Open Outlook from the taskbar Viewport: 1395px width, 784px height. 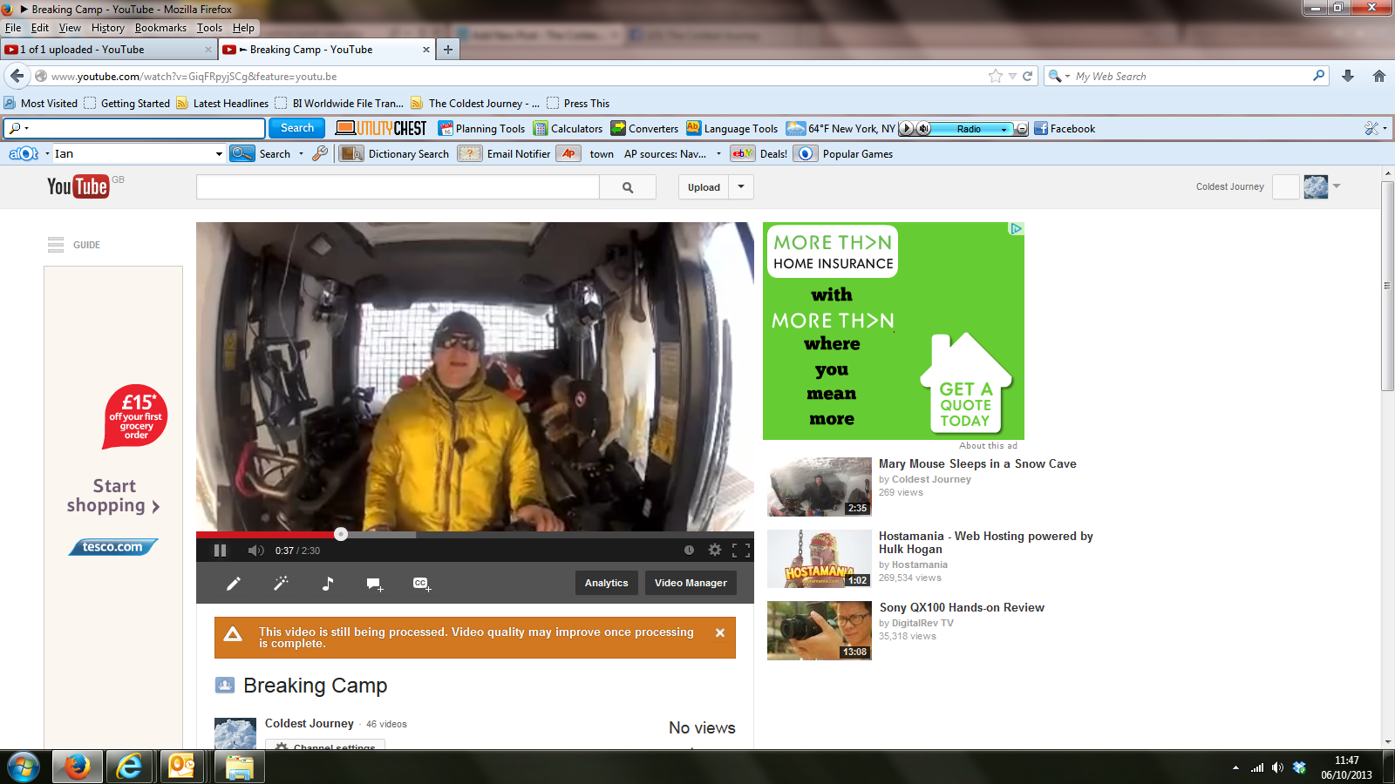tap(182, 767)
